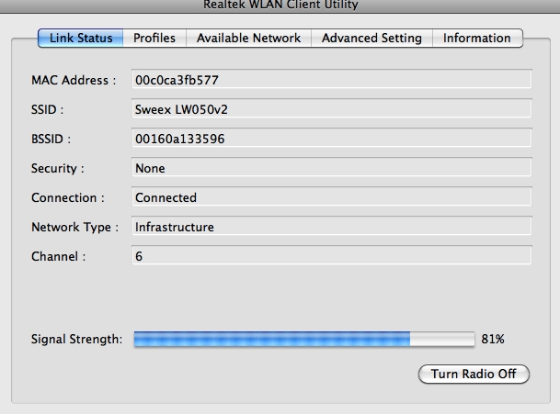This screenshot has height=414, width=560.
Task: Select the Connection field showing Connected
Action: pyautogui.click(x=332, y=197)
